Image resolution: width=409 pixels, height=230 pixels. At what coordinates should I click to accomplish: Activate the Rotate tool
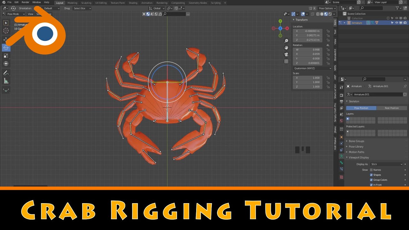6,48
